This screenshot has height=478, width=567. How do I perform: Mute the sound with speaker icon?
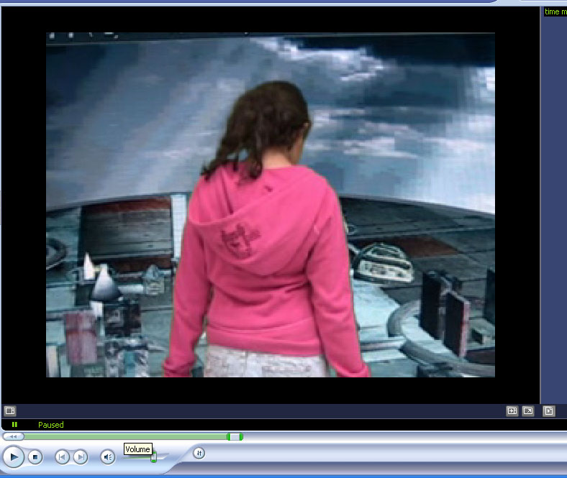(x=107, y=456)
